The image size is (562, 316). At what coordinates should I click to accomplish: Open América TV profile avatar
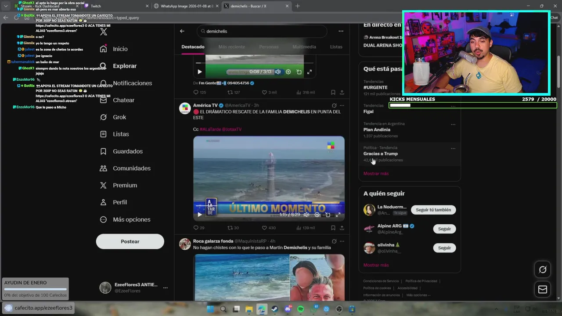pos(185,108)
